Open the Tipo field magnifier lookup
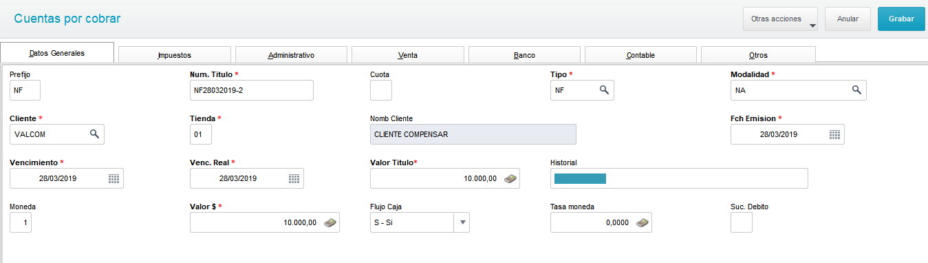Screen dimensions: 928x263 point(603,90)
